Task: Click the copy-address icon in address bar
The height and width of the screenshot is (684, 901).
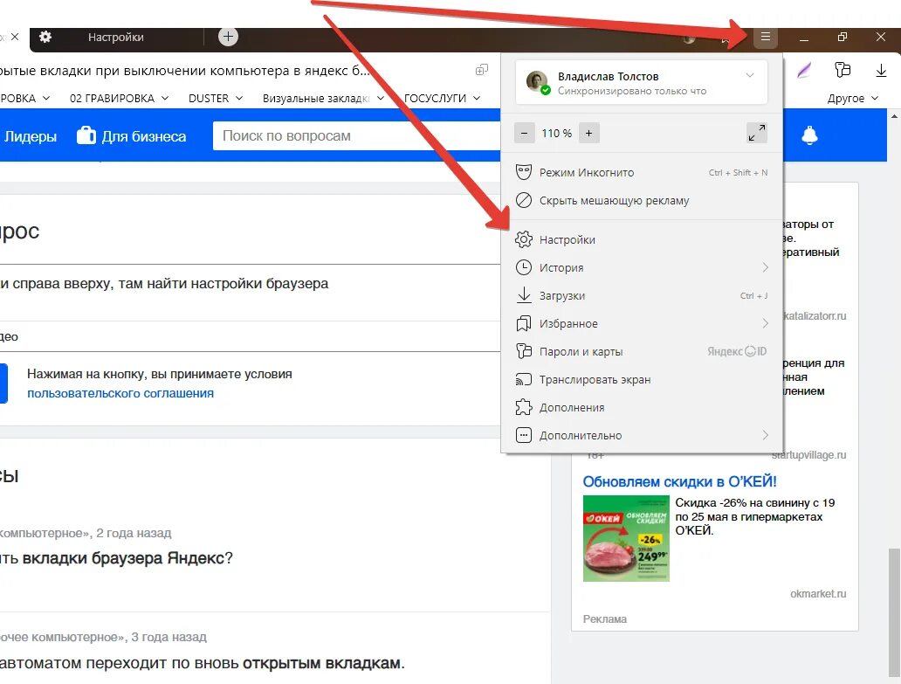Action: tap(482, 70)
